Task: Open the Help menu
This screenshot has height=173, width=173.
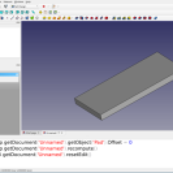Action: 28,2
